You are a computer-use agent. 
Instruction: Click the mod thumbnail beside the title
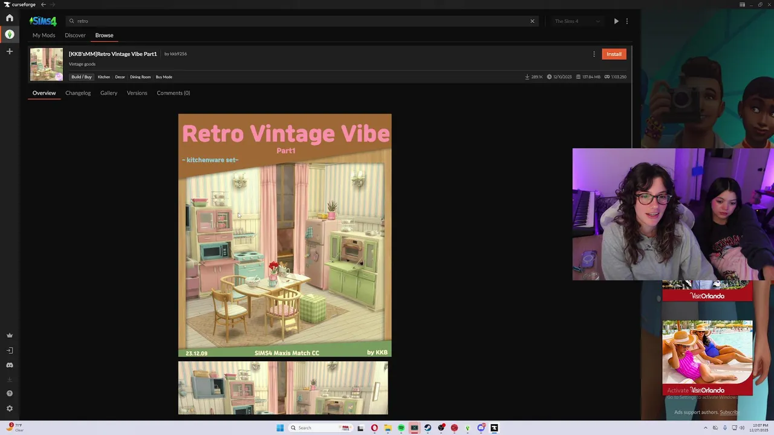[x=47, y=64]
